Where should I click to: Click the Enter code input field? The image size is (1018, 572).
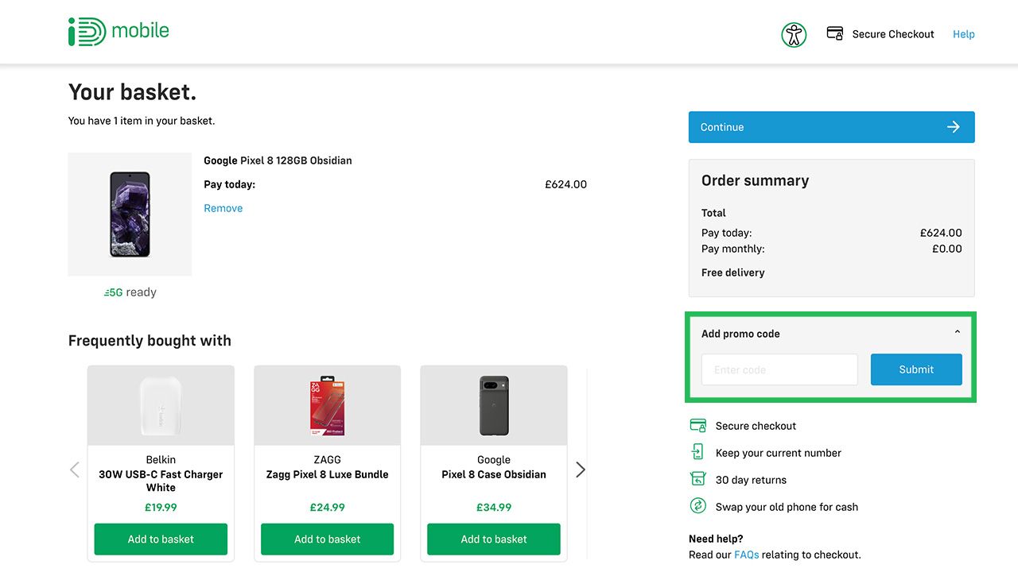(779, 369)
